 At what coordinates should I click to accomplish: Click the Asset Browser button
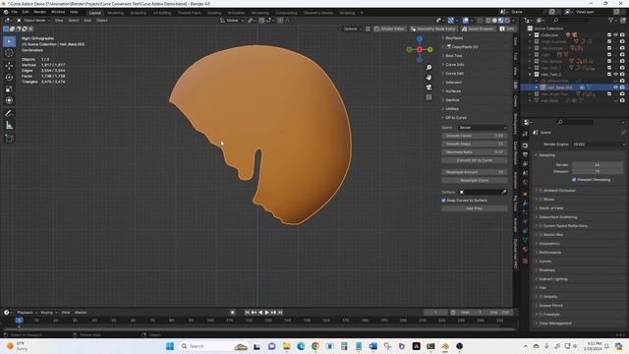click(x=478, y=29)
